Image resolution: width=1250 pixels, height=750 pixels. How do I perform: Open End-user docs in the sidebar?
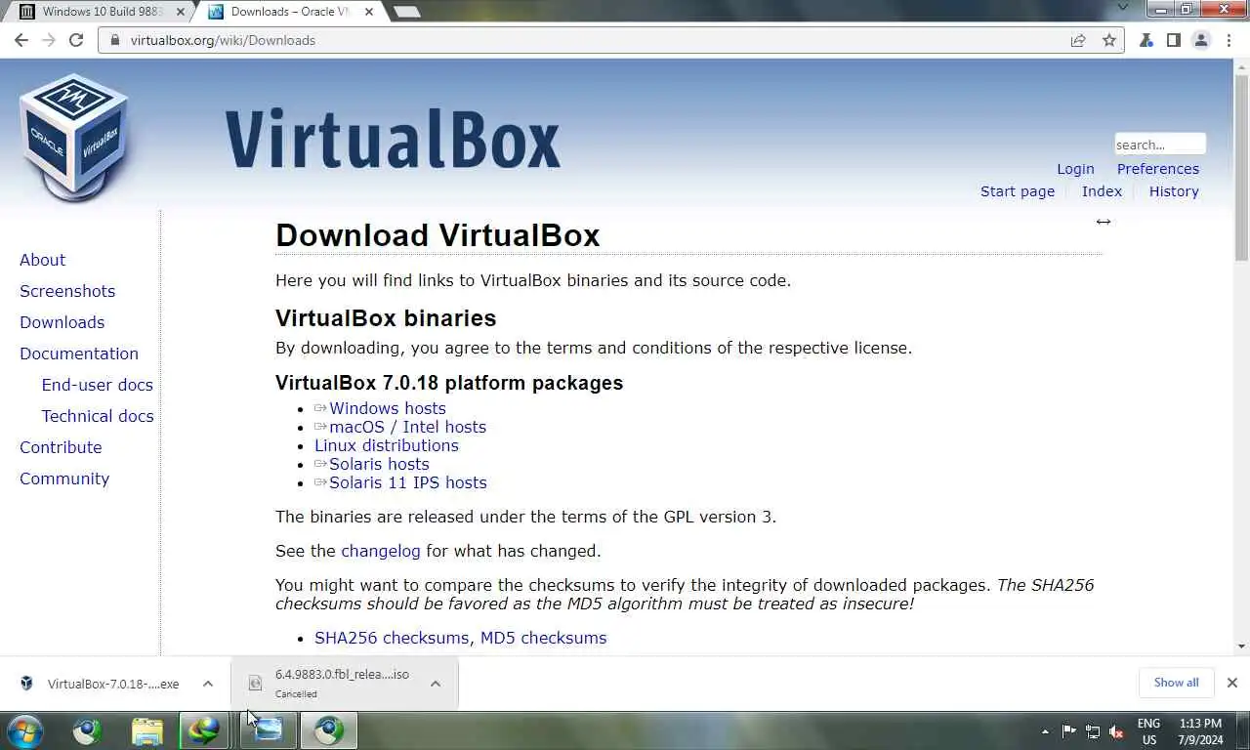pyautogui.click(x=97, y=385)
